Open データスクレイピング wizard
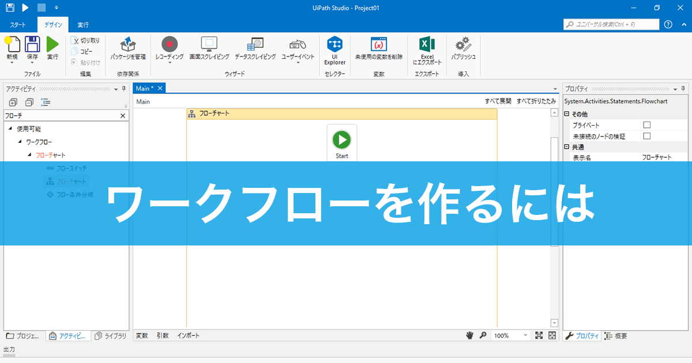The image size is (692, 363). pos(255,48)
